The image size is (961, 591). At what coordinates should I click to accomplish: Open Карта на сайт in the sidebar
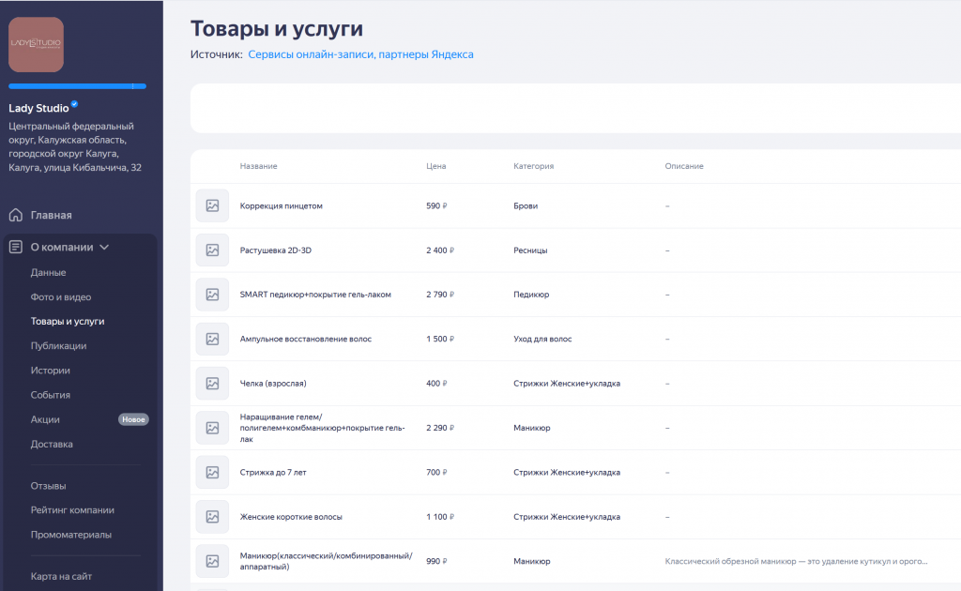pyautogui.click(x=61, y=576)
